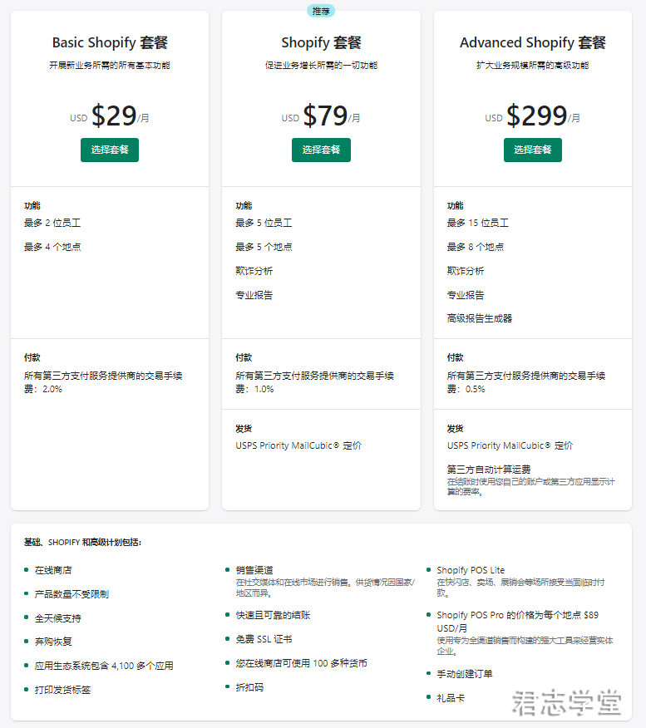
Task: Click the 免费 SSL 证书 list item
Action: tap(264, 639)
